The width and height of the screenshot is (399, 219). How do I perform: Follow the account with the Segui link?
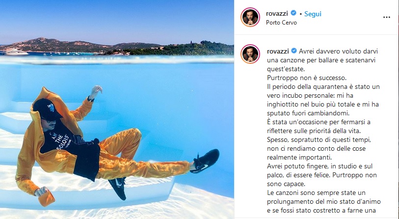point(313,14)
